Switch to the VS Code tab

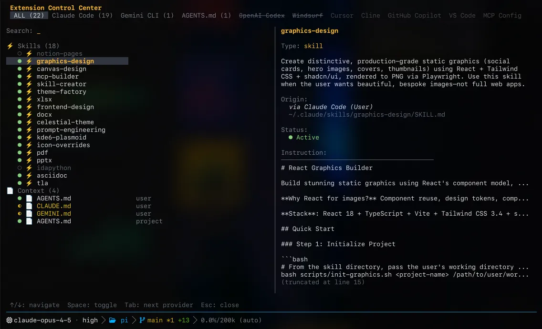click(462, 16)
